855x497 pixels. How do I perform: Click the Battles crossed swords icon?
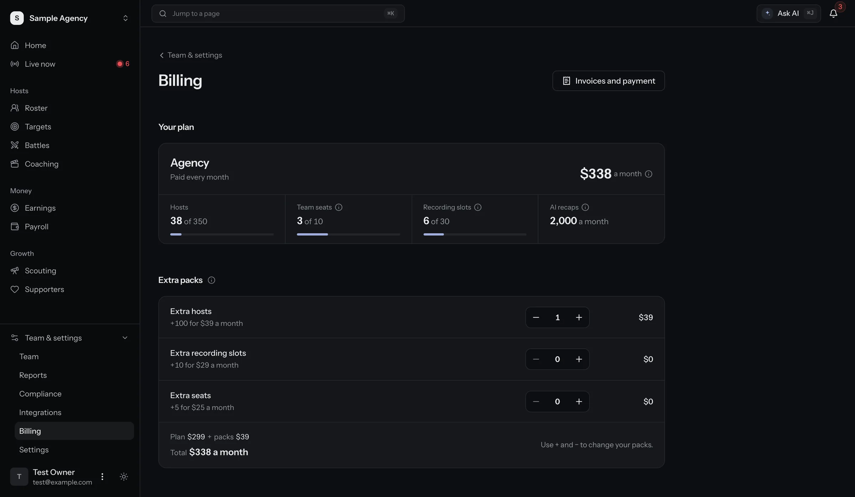15,145
